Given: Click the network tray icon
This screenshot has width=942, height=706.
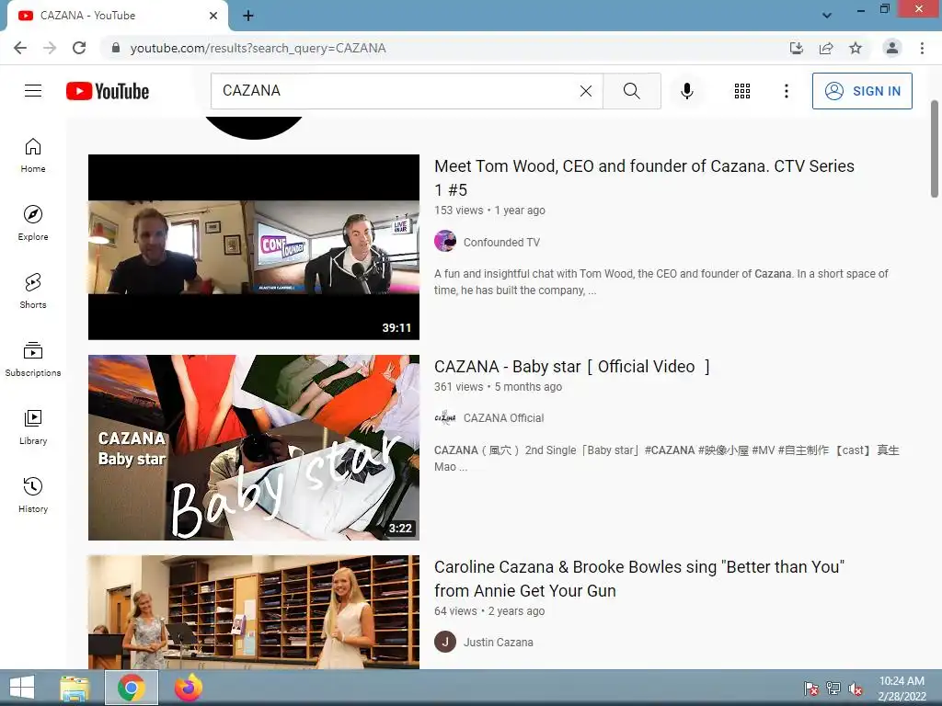Looking at the screenshot, I should click(833, 688).
